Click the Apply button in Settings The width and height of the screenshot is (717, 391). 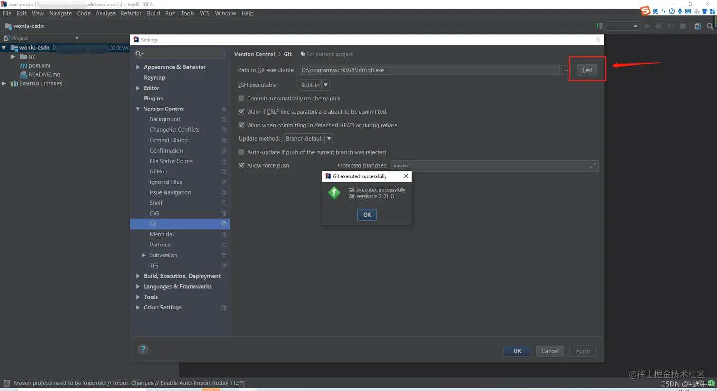pyautogui.click(x=583, y=351)
